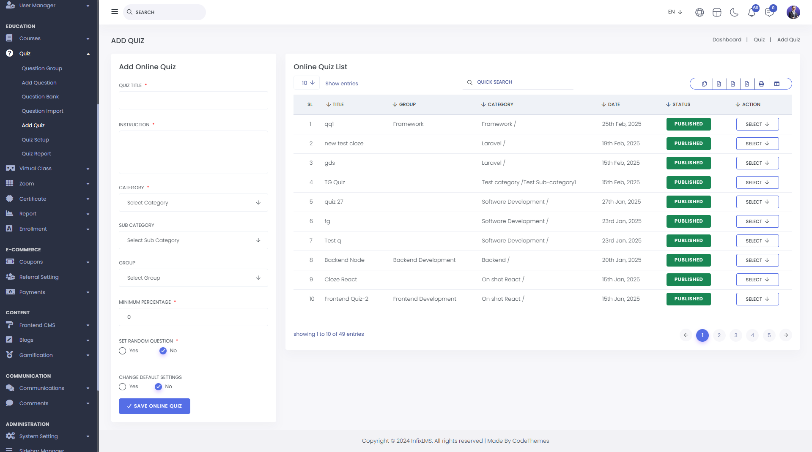
Task: Click the Courses sidebar icon
Action: click(9, 38)
